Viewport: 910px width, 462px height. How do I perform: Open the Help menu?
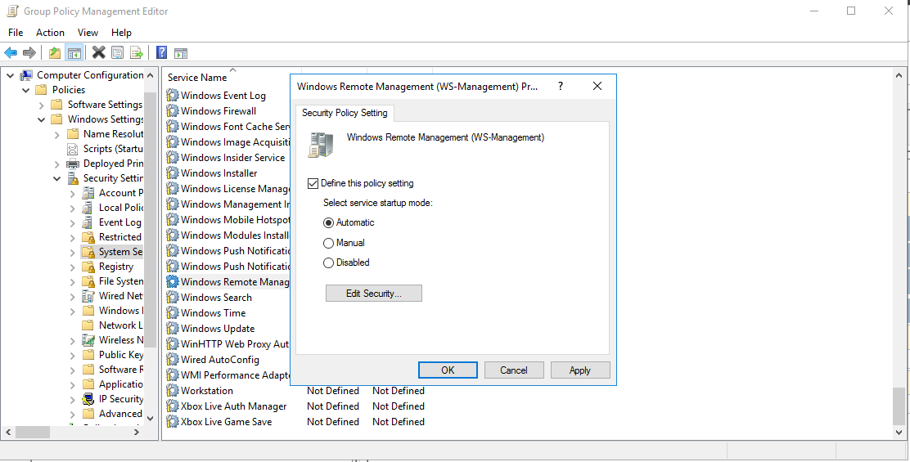[x=121, y=33]
